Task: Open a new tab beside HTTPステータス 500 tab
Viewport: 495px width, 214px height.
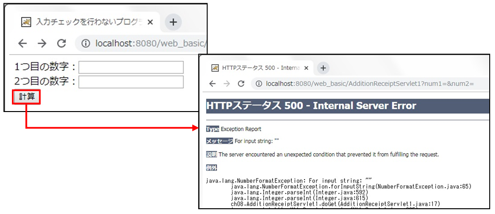Action: [x=323, y=68]
